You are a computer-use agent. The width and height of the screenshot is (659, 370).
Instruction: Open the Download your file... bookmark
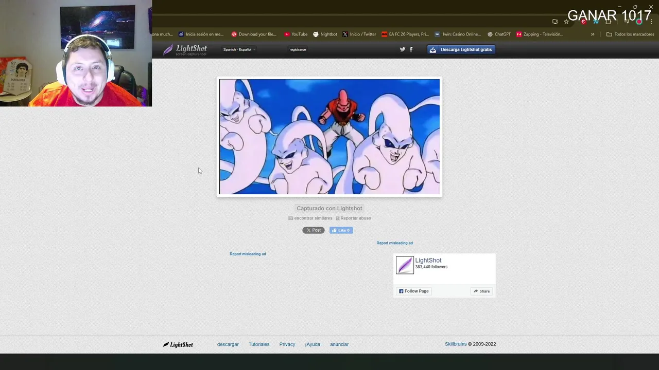pos(254,34)
